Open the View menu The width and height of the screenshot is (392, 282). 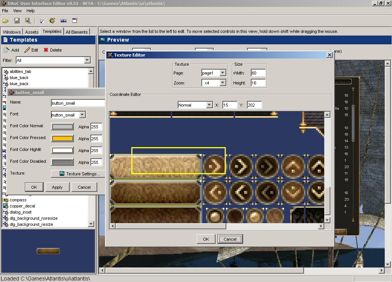[x=17, y=11]
